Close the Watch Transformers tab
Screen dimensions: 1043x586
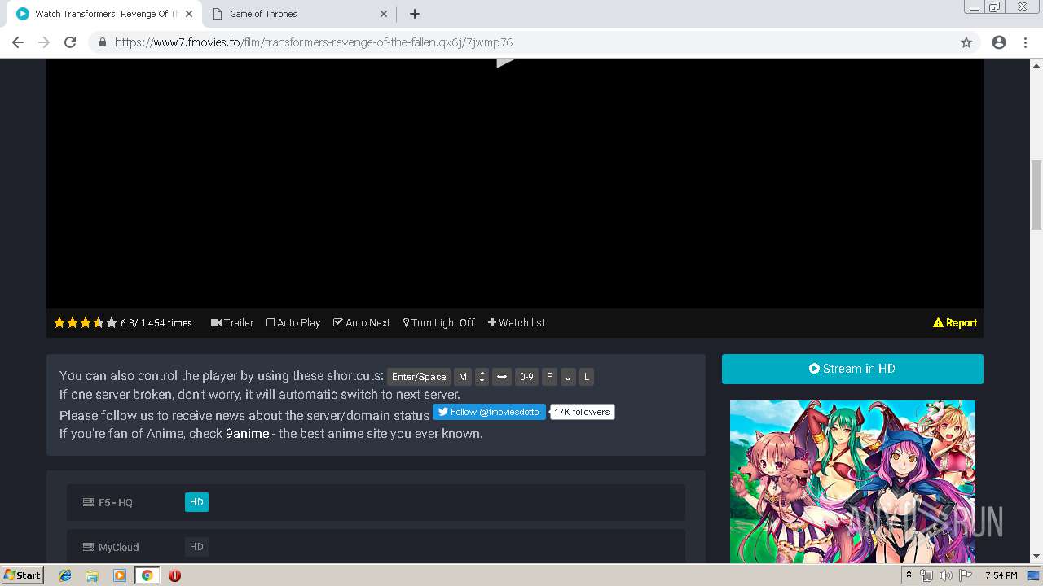[188, 14]
